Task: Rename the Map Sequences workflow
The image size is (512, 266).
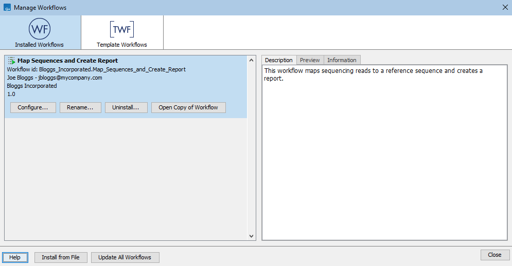Action: [80, 107]
